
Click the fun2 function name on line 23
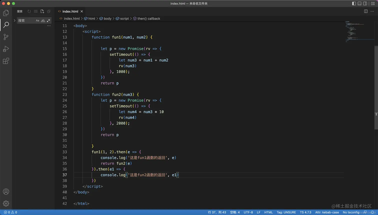point(116,95)
